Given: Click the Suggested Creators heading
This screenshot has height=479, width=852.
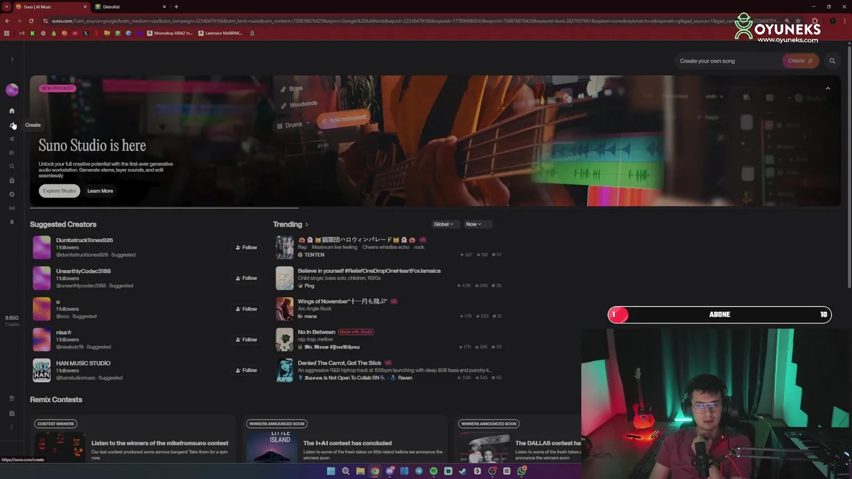Looking at the screenshot, I should [63, 224].
